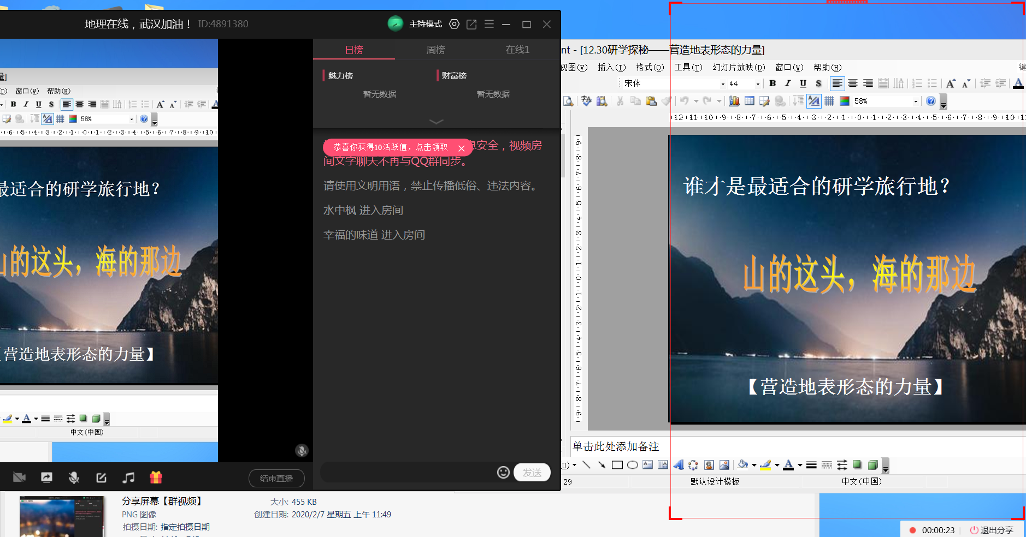The height and width of the screenshot is (537, 1026).
Task: Center text in PowerPoint toolbar
Action: (x=852, y=83)
